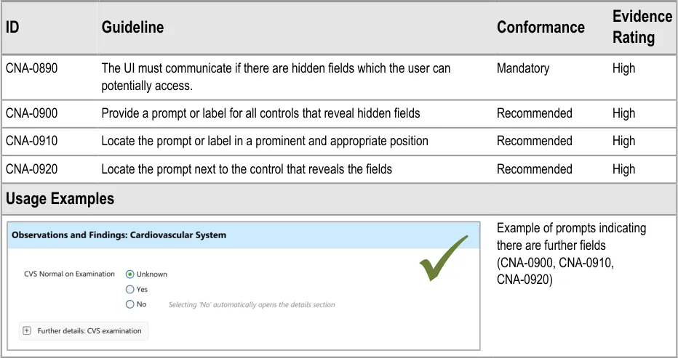678x358 pixels.
Task: Choose the No radio button
Action: 130,304
